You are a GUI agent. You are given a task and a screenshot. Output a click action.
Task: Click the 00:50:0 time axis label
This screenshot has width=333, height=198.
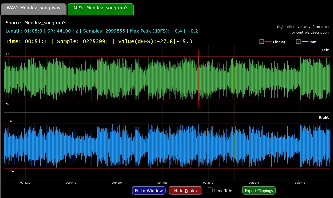click(x=208, y=183)
